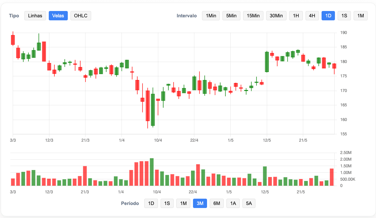Switch interval to 30Min
The height and width of the screenshot is (218, 376).
(276, 16)
